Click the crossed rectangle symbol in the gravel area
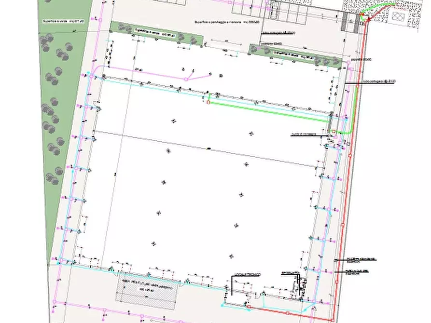Image resolution: width=431 pixels, height=323 pixels. point(398,17)
